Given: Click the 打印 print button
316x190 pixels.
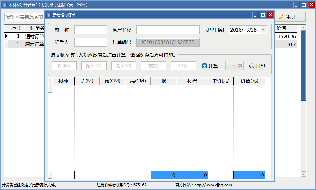Looking at the screenshot, I should pyautogui.click(x=257, y=66).
